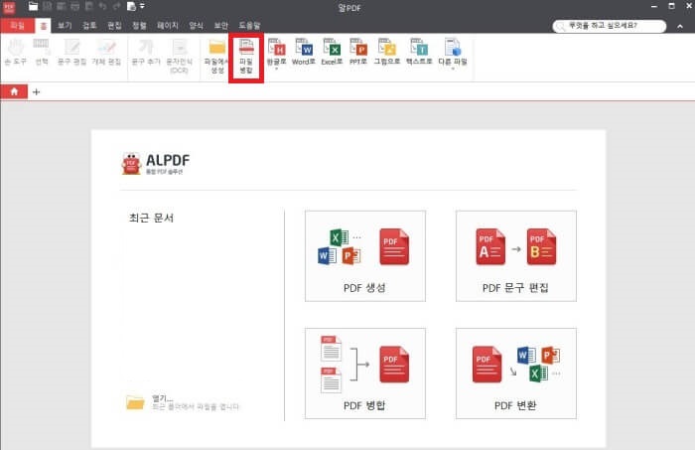
Task: Switch to the 보기 ribbon tab
Action: [x=65, y=26]
